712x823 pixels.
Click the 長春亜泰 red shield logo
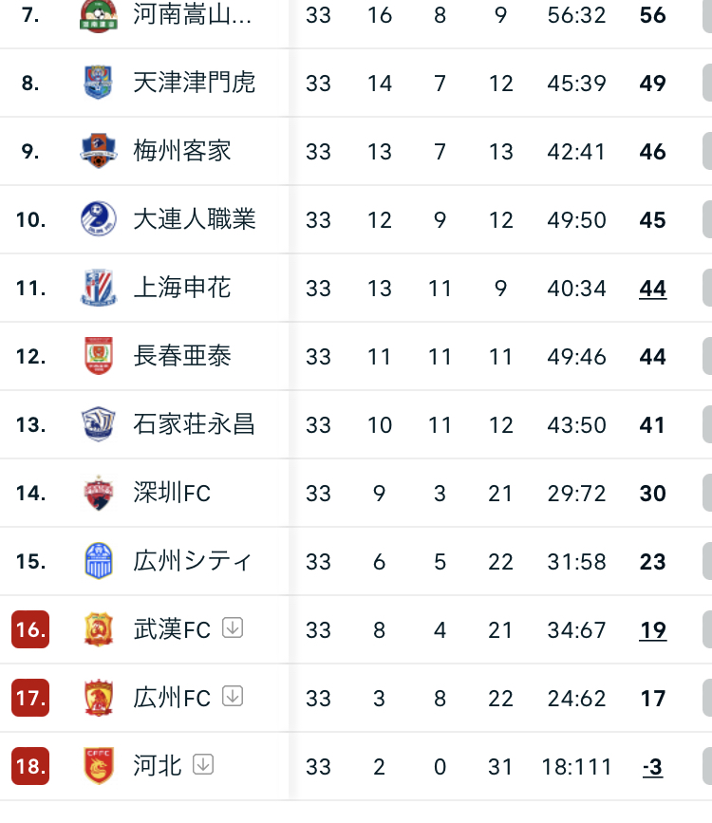coord(98,355)
